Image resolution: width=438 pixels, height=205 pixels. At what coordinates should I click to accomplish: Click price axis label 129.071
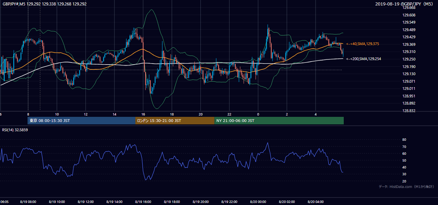point(409,81)
